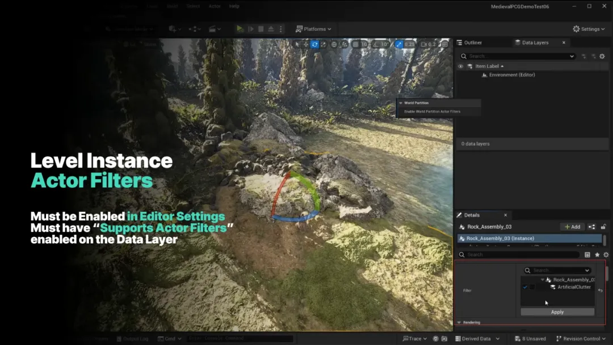Image resolution: width=613 pixels, height=345 pixels.
Task: Open the Platforms dropdown
Action: pos(313,29)
